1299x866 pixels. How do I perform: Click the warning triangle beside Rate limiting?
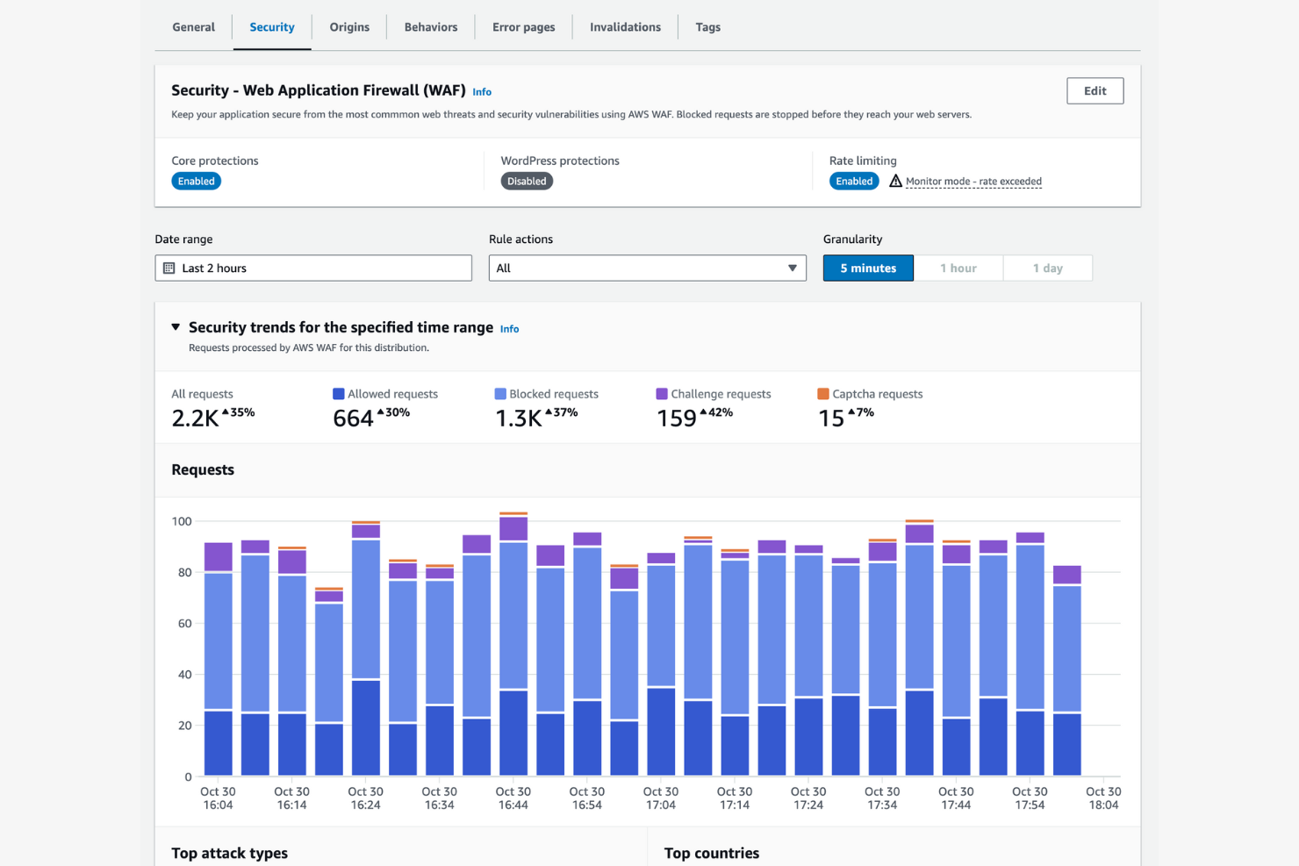894,181
